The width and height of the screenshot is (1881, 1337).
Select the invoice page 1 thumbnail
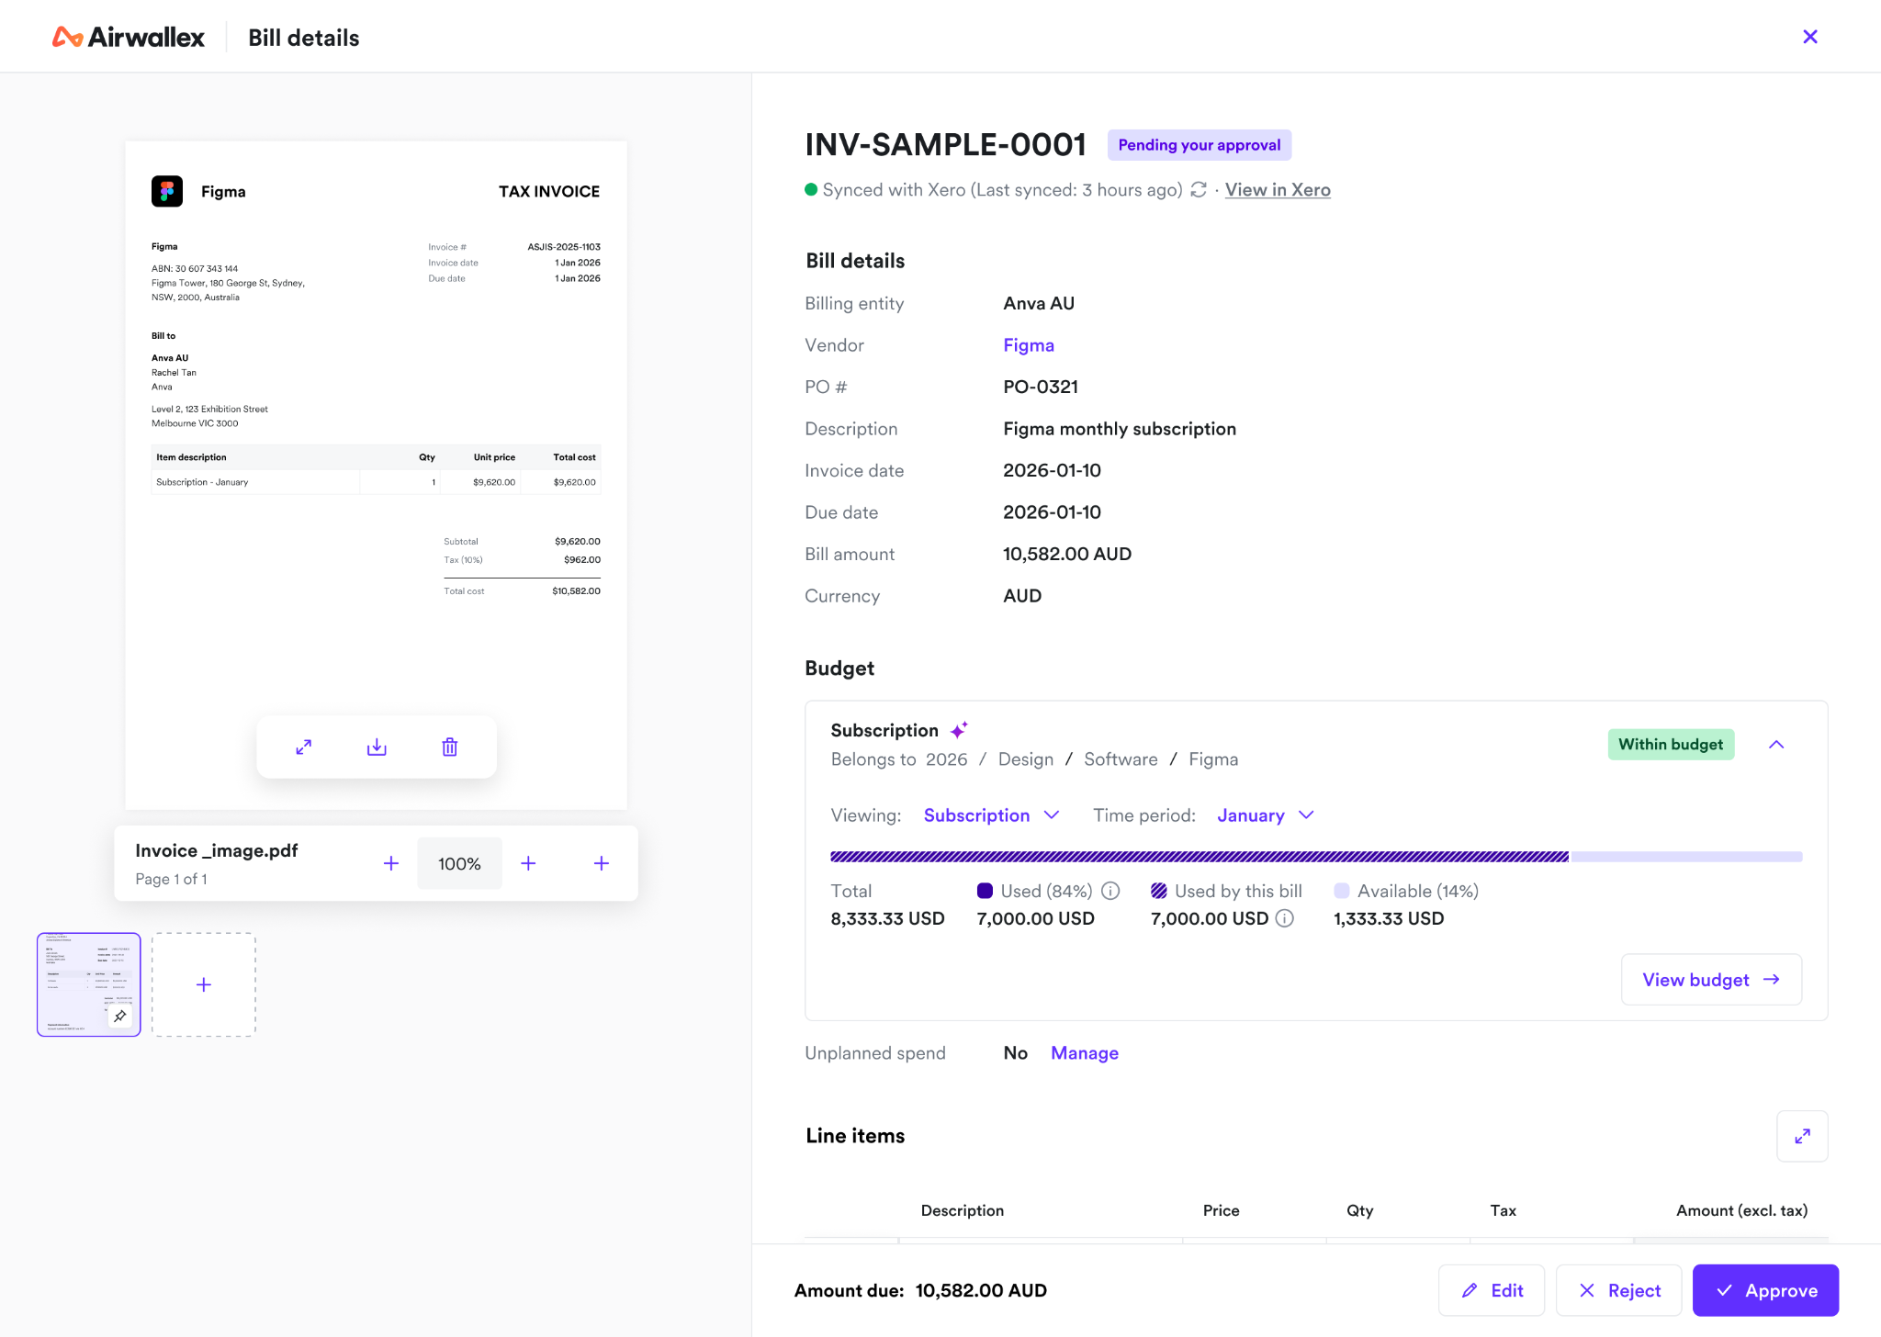88,984
